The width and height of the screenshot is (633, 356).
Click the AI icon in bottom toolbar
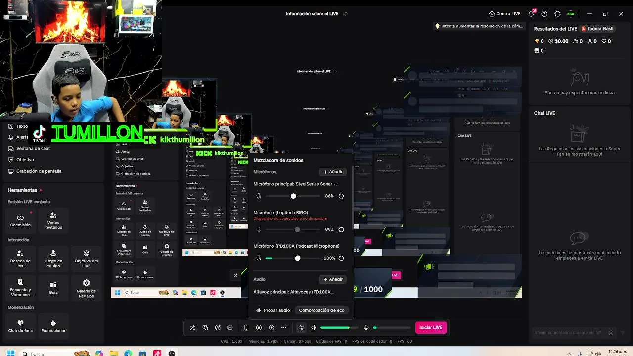[x=218, y=328]
